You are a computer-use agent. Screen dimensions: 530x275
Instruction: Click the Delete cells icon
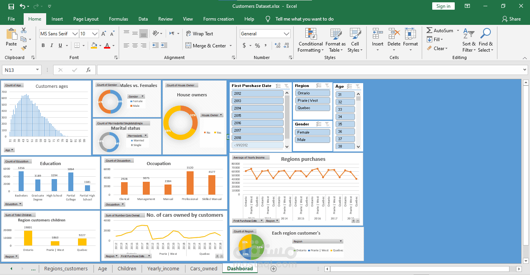(394, 34)
